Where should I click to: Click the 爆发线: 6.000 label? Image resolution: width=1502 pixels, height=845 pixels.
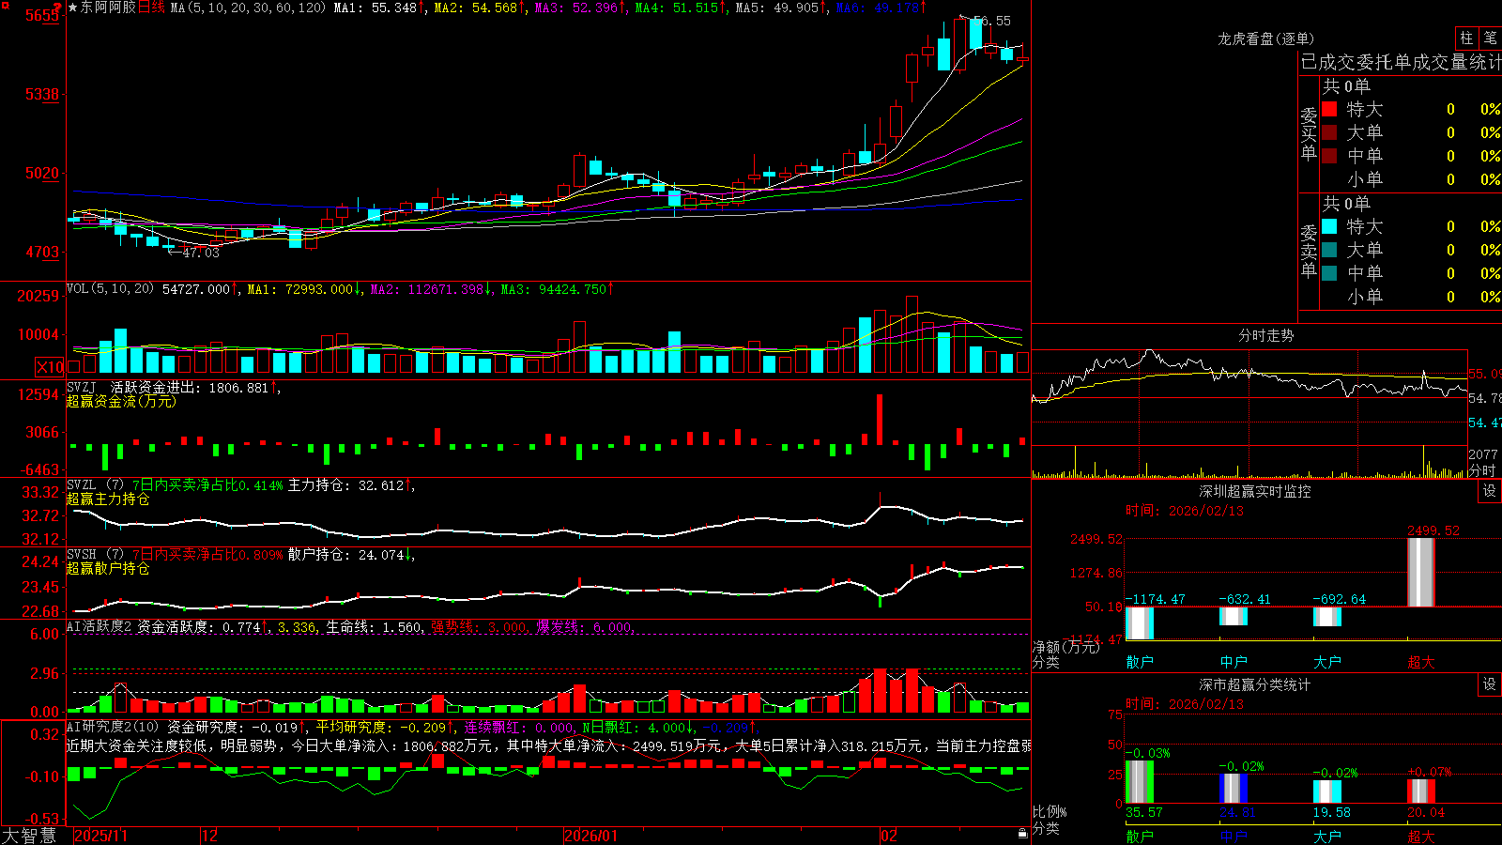tap(585, 626)
